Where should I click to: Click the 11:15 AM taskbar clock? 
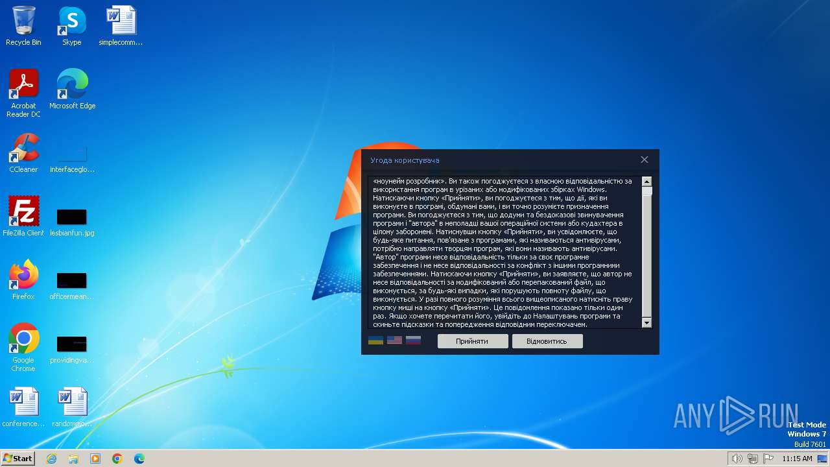pyautogui.click(x=797, y=459)
